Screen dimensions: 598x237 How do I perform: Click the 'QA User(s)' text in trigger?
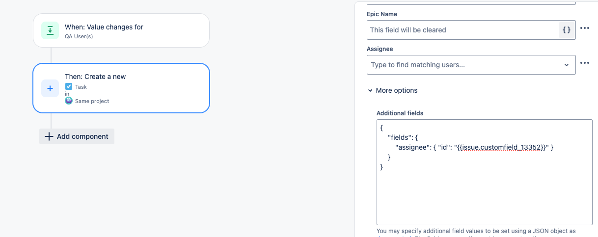coord(79,36)
